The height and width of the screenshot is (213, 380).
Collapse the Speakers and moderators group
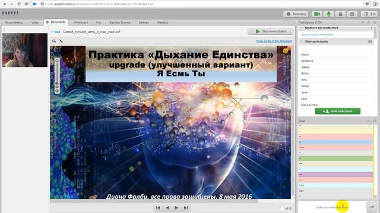click(x=302, y=28)
